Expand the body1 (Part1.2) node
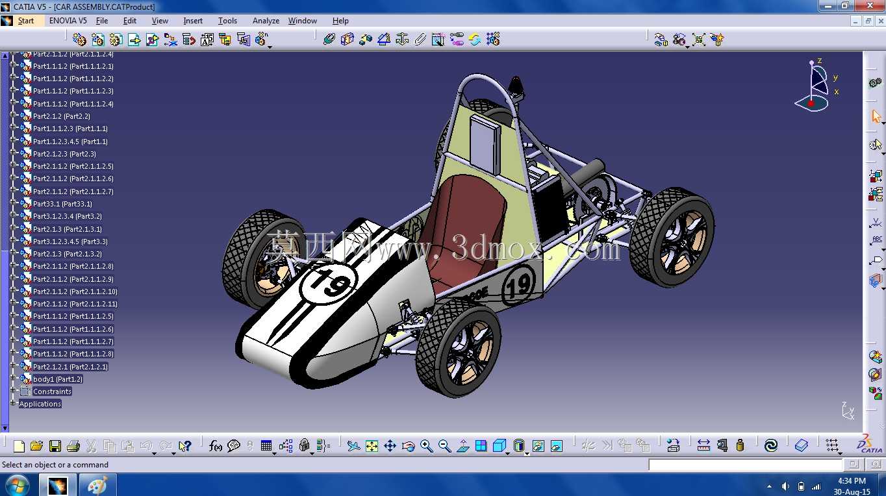The image size is (886, 496). point(13,378)
